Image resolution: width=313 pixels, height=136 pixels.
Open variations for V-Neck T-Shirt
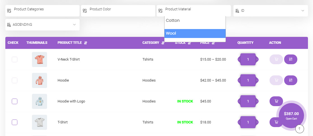tap(291, 59)
